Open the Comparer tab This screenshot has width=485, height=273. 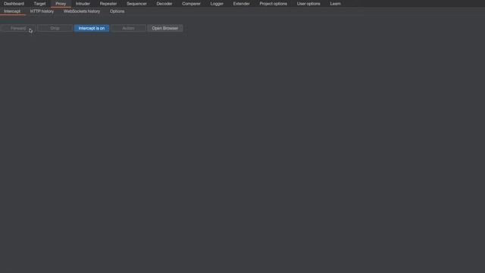pyautogui.click(x=191, y=4)
